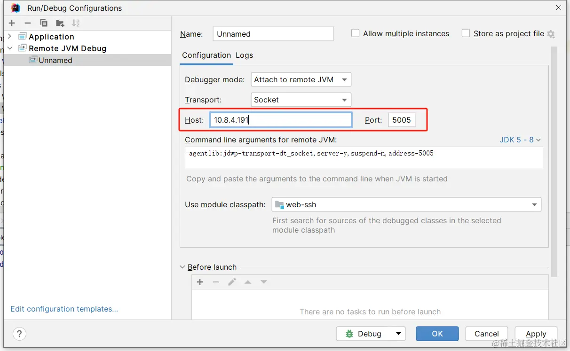Add a Before launch task
This screenshot has height=351, width=570.
point(200,282)
